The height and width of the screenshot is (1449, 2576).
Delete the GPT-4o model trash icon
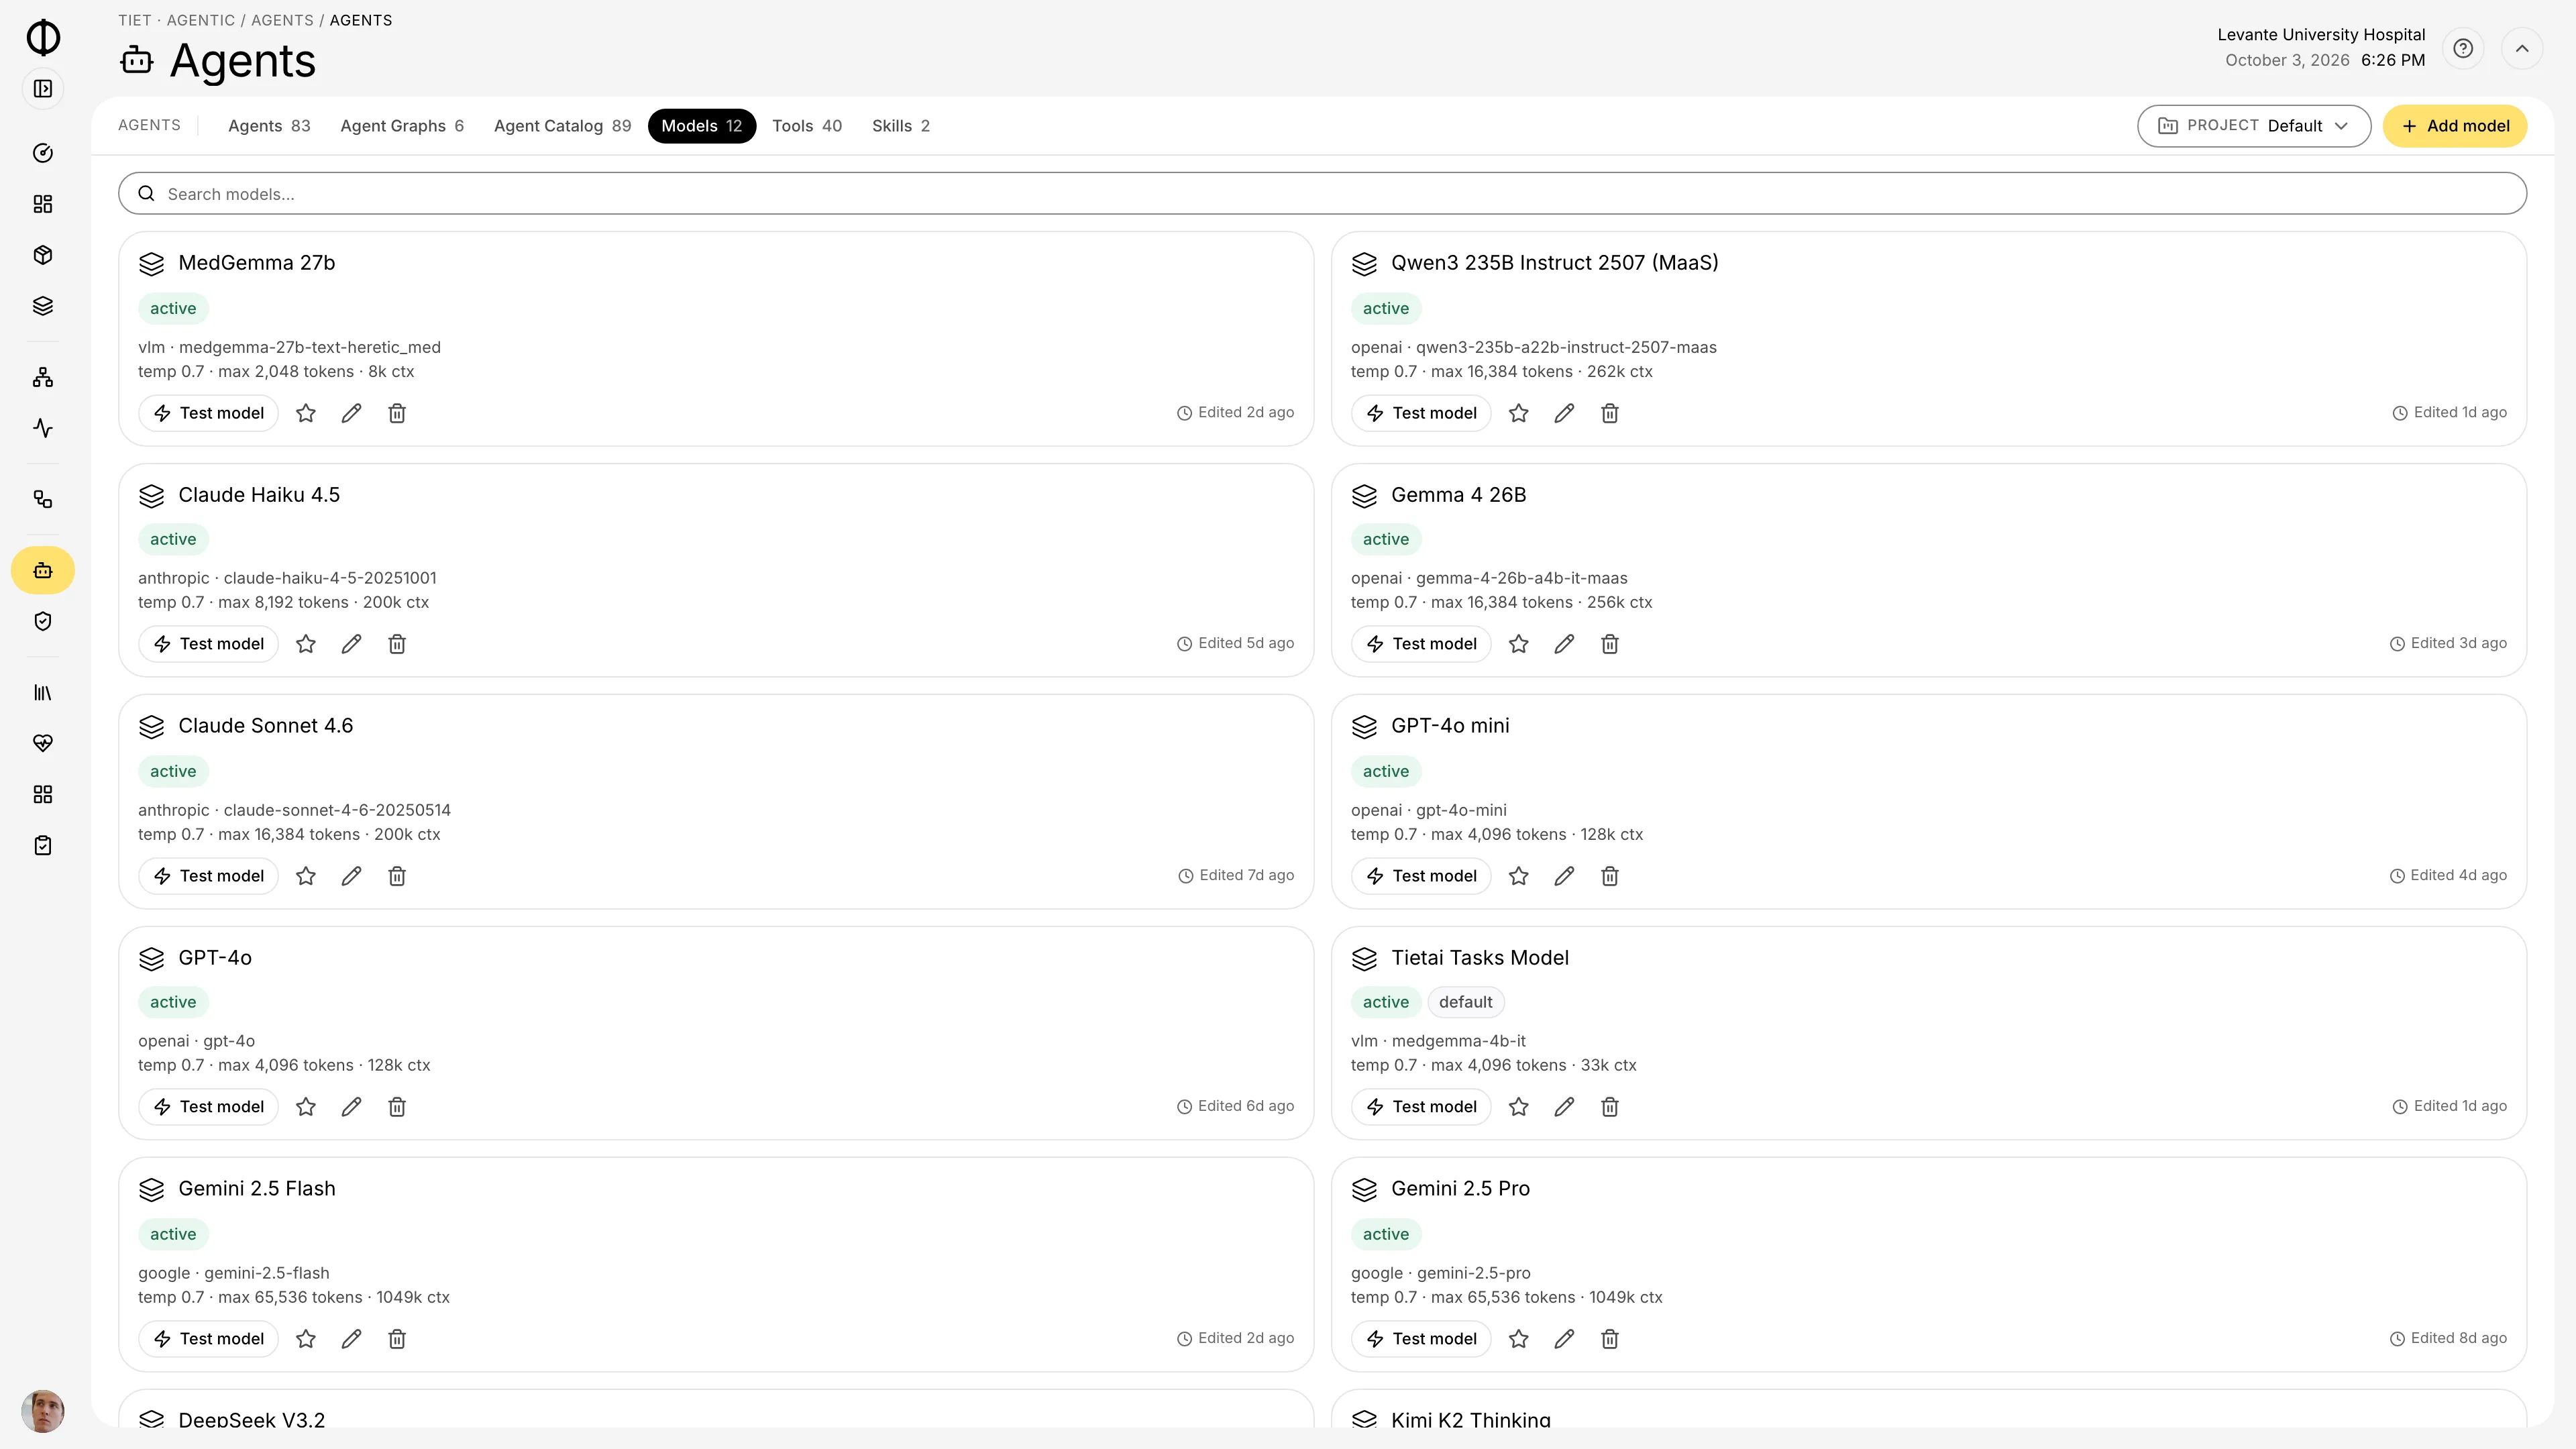(397, 1107)
